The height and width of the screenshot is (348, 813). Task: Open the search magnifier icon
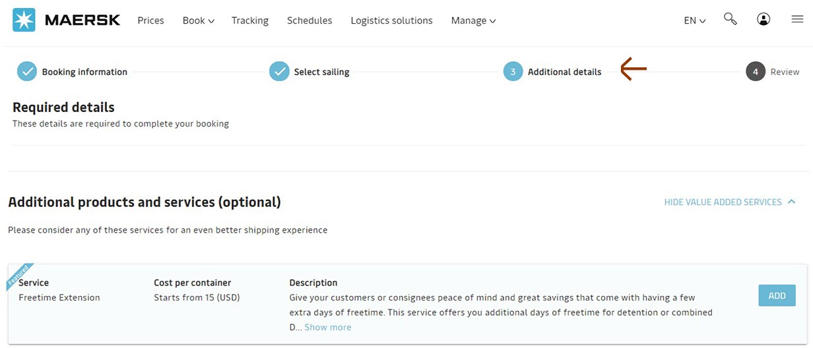pyautogui.click(x=730, y=19)
